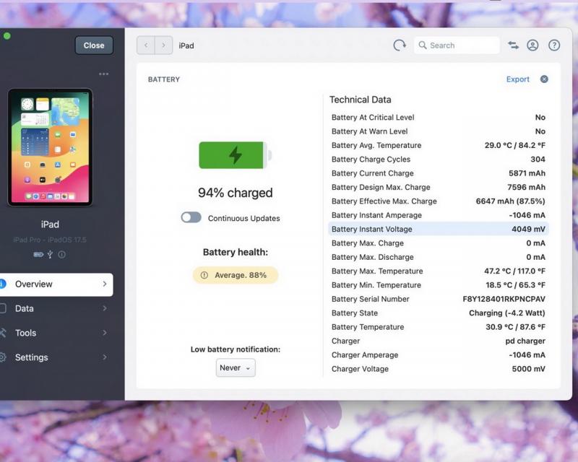The height and width of the screenshot is (462, 578).
Task: Go back with the left navigation arrow
Action: [146, 45]
